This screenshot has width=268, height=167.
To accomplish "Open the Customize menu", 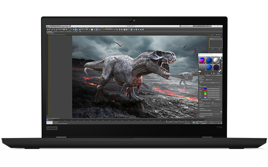I will pos(96,28).
